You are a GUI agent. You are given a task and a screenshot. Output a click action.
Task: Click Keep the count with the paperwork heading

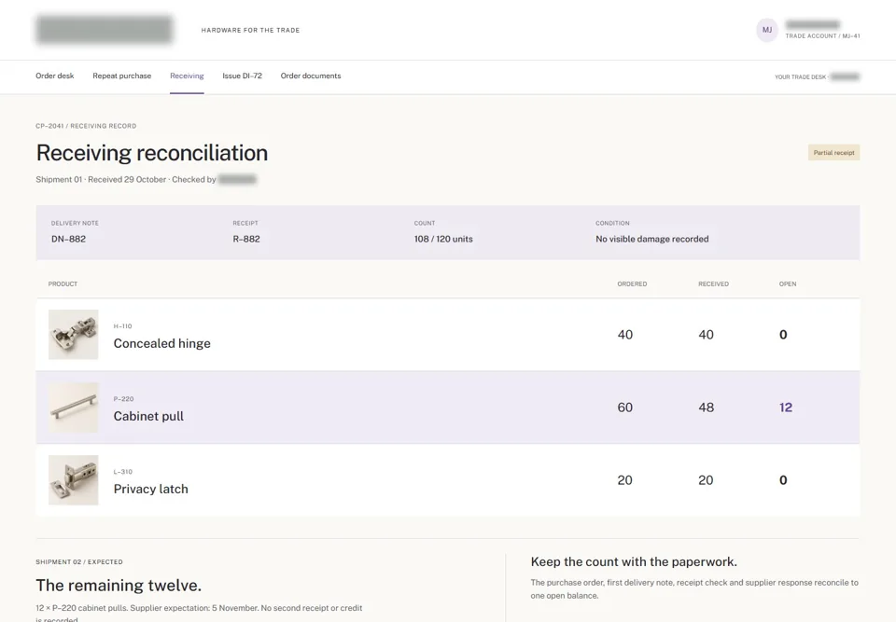[634, 562]
